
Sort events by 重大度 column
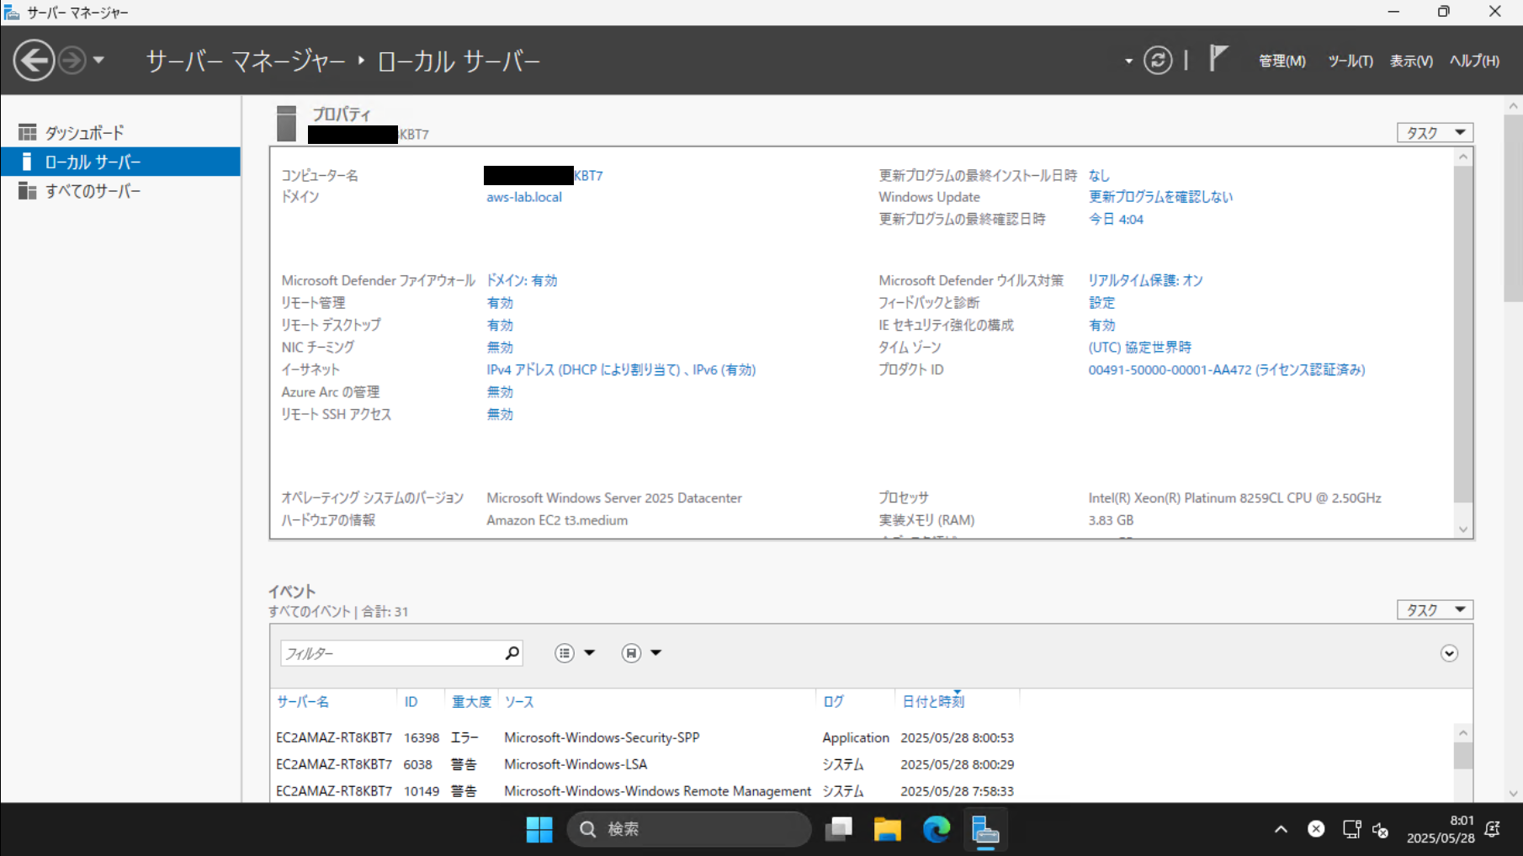click(x=471, y=701)
